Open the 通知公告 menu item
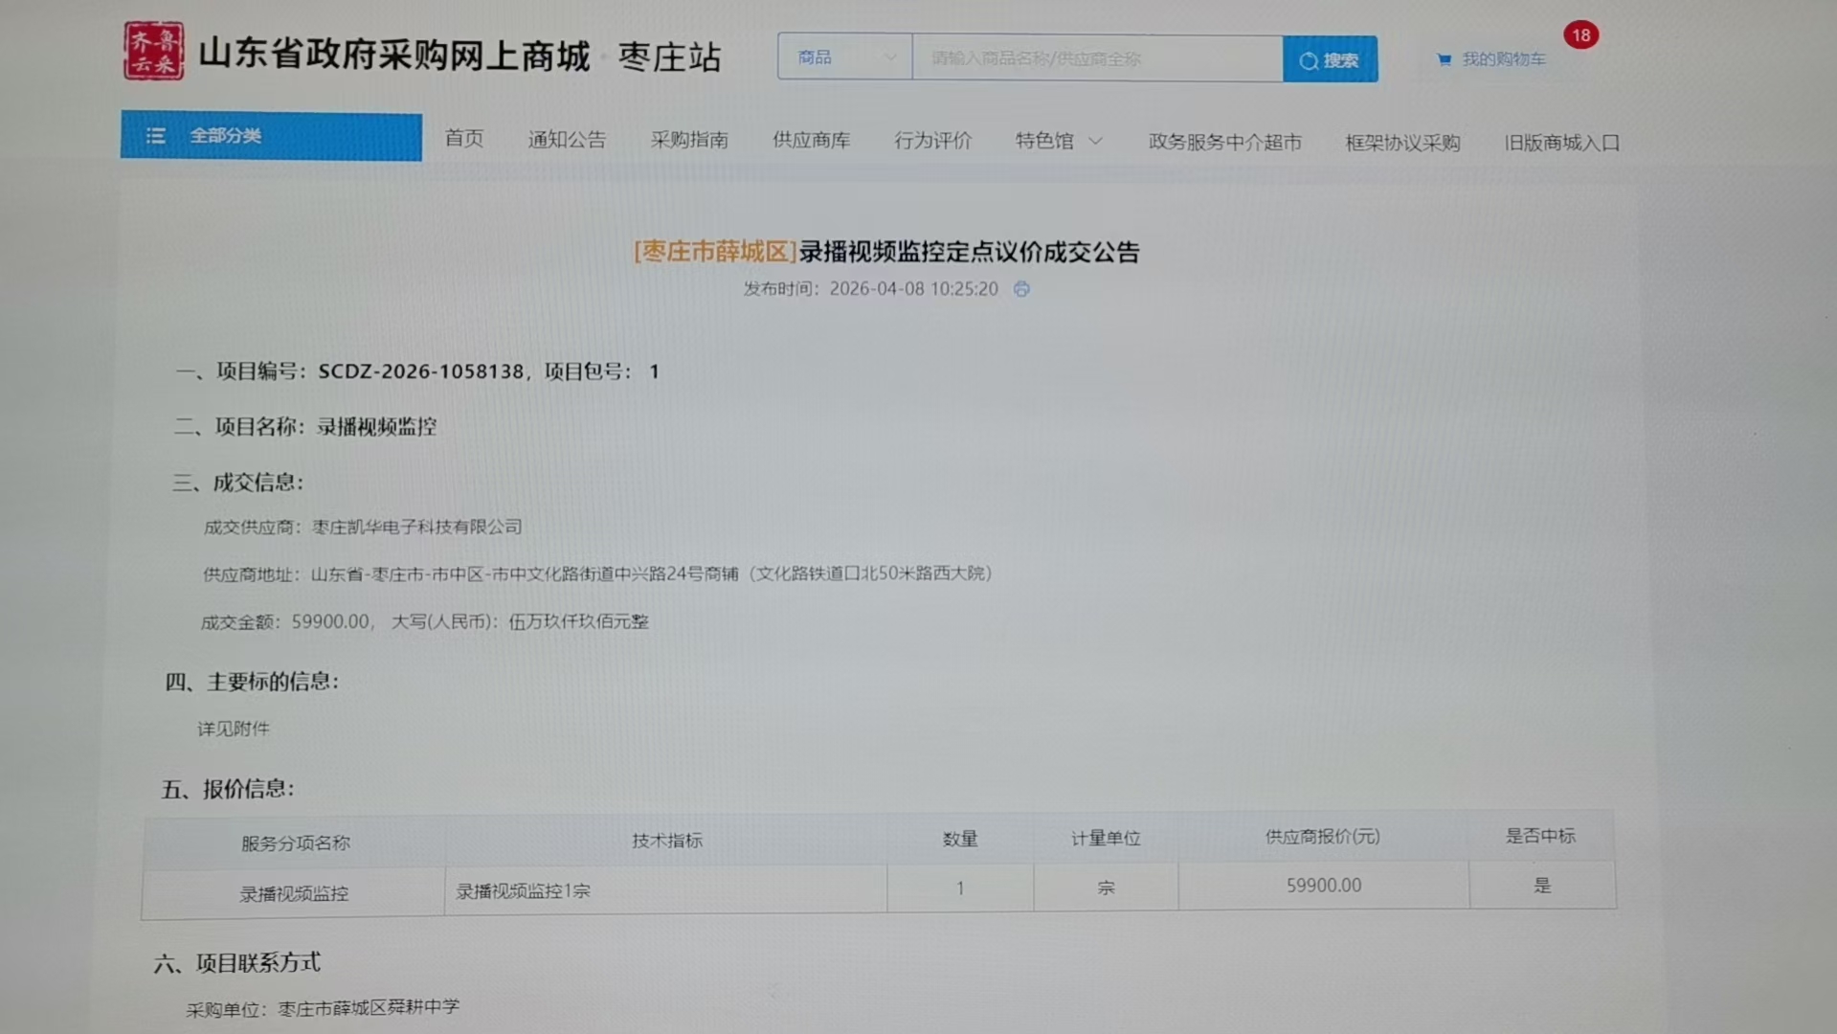Viewport: 1837px width, 1034px height. tap(567, 141)
